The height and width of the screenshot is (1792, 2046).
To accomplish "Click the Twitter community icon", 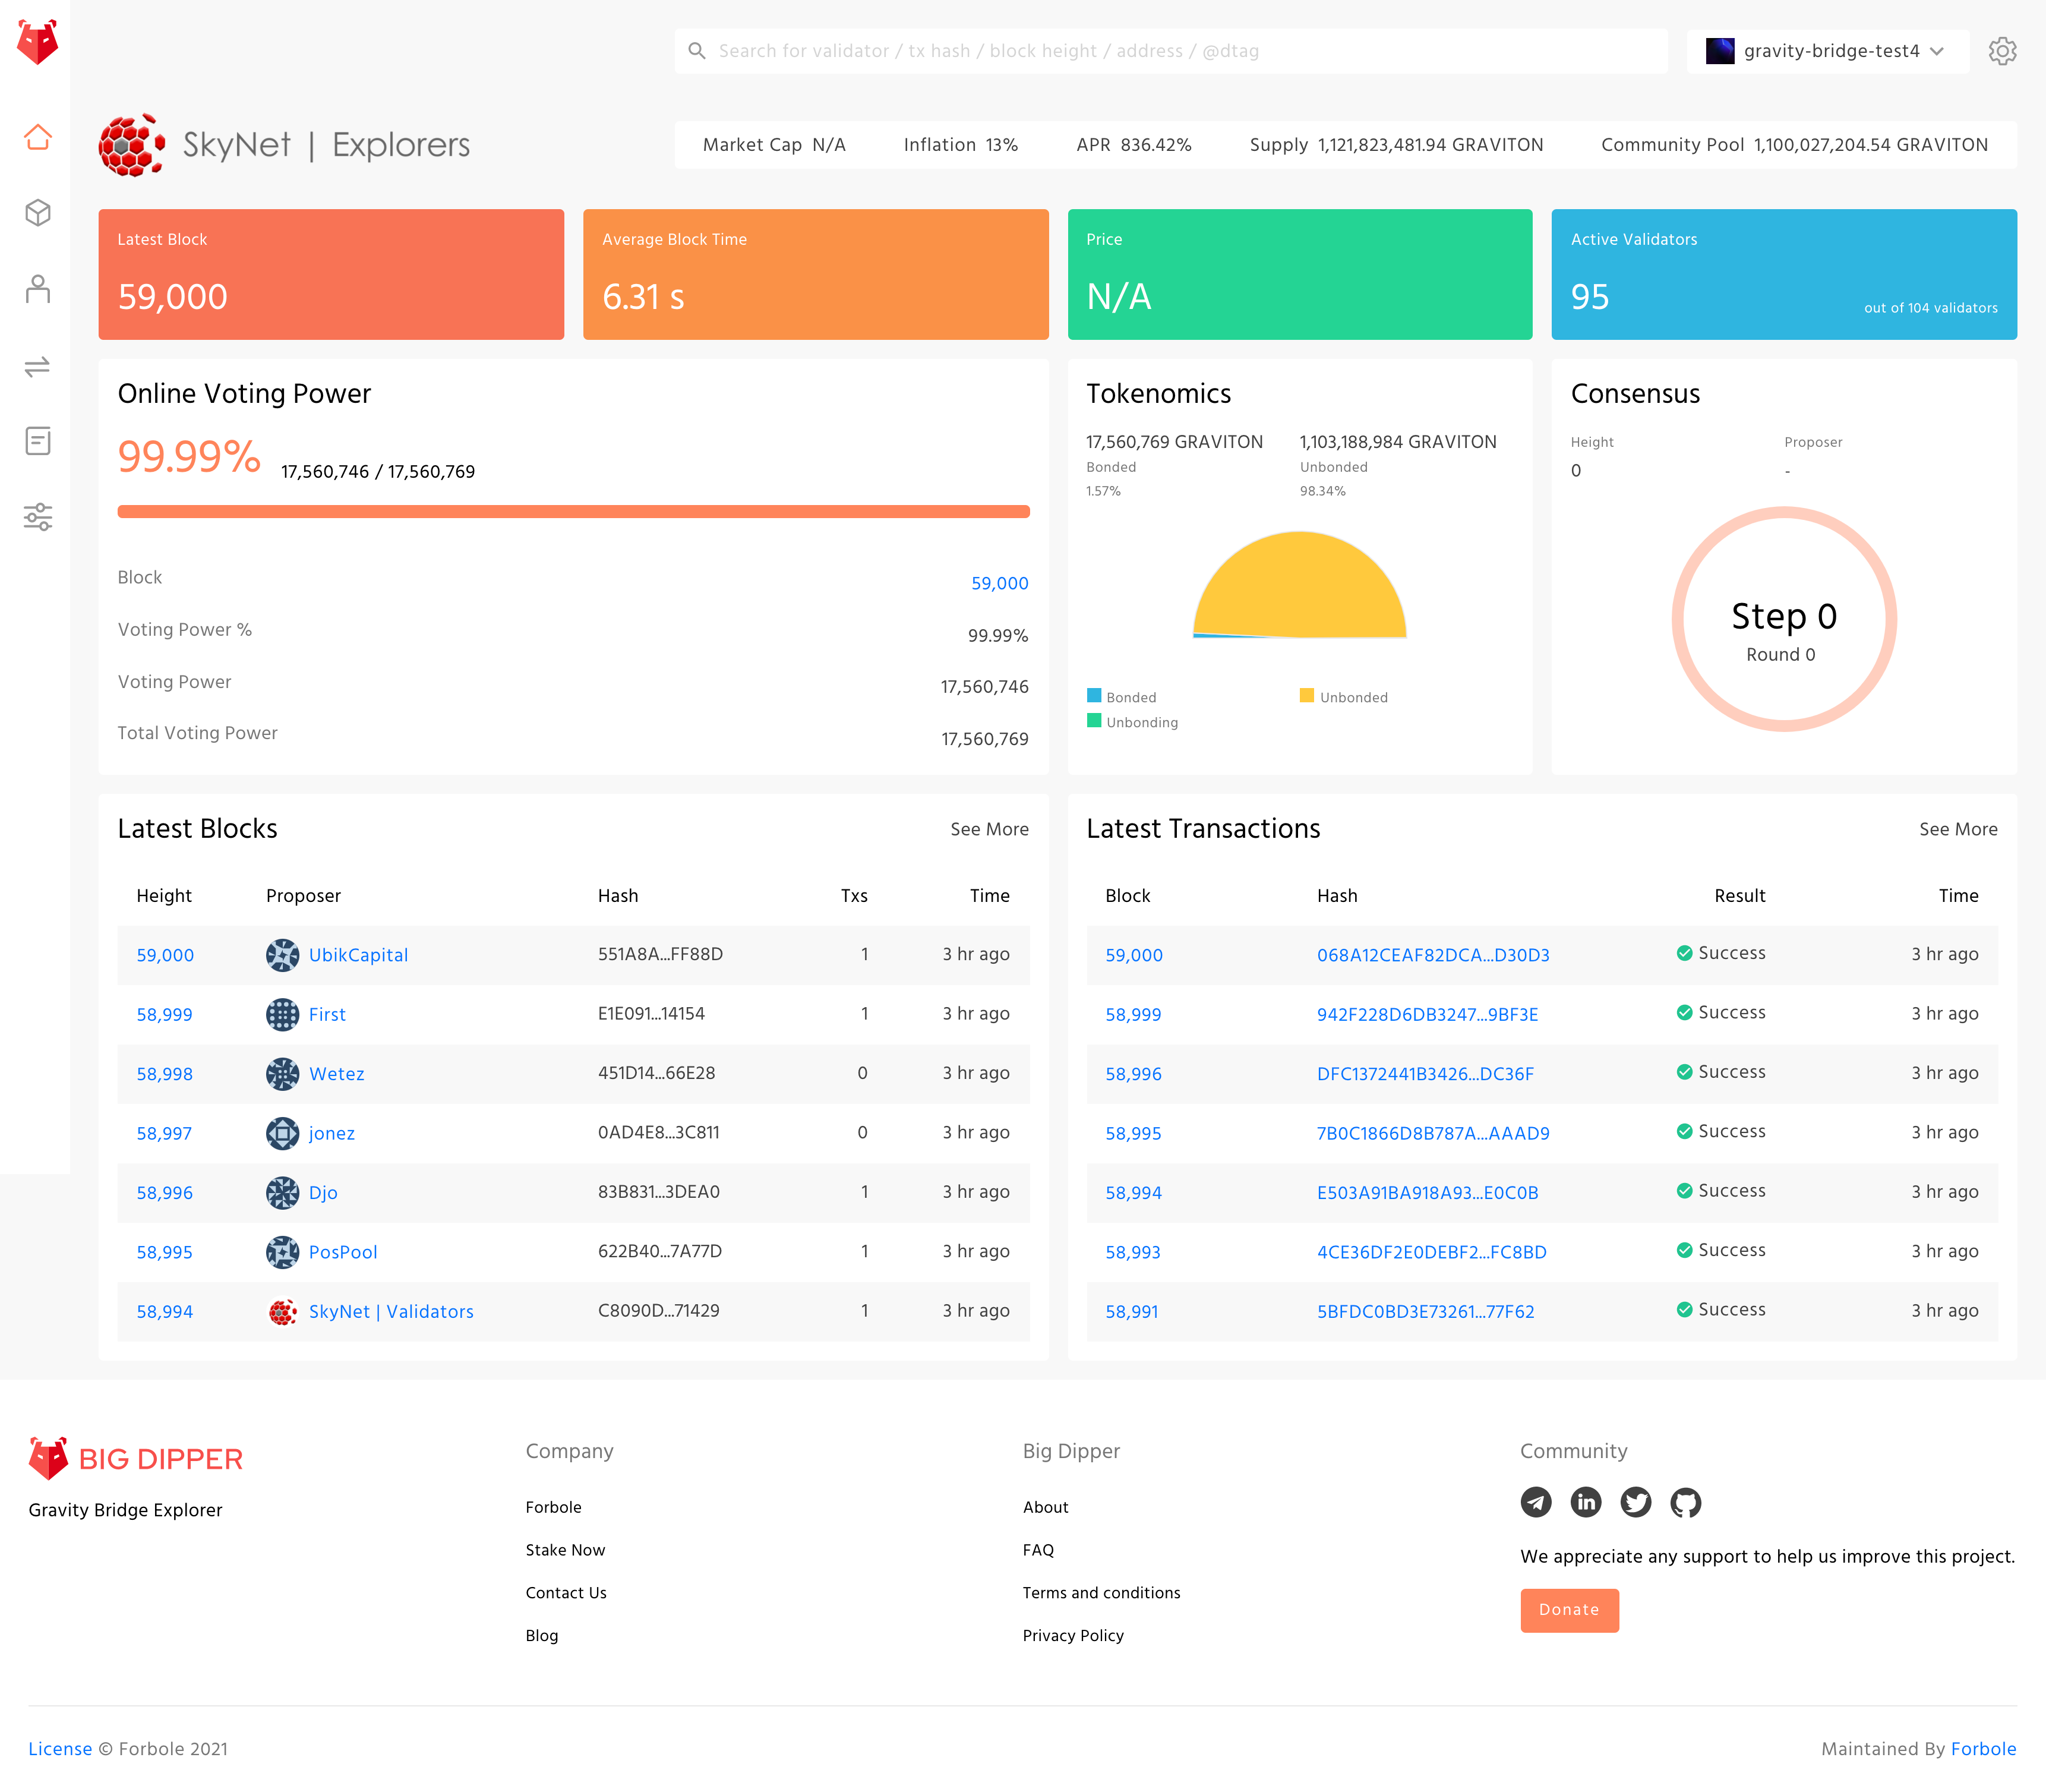I will click(1635, 1502).
